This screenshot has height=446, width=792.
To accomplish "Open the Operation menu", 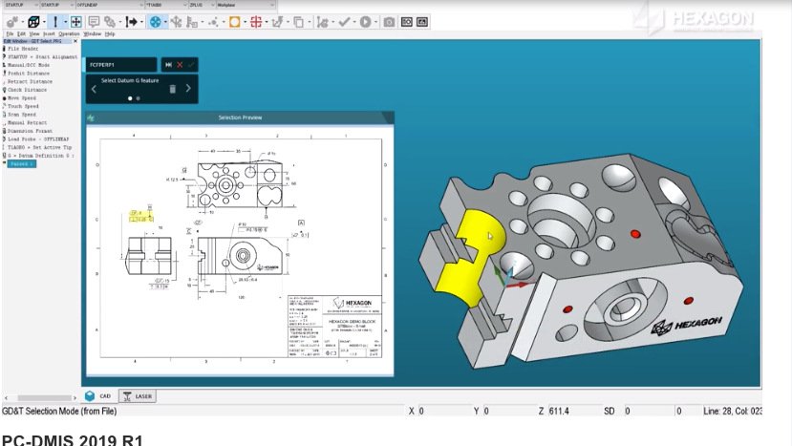I will coord(69,33).
